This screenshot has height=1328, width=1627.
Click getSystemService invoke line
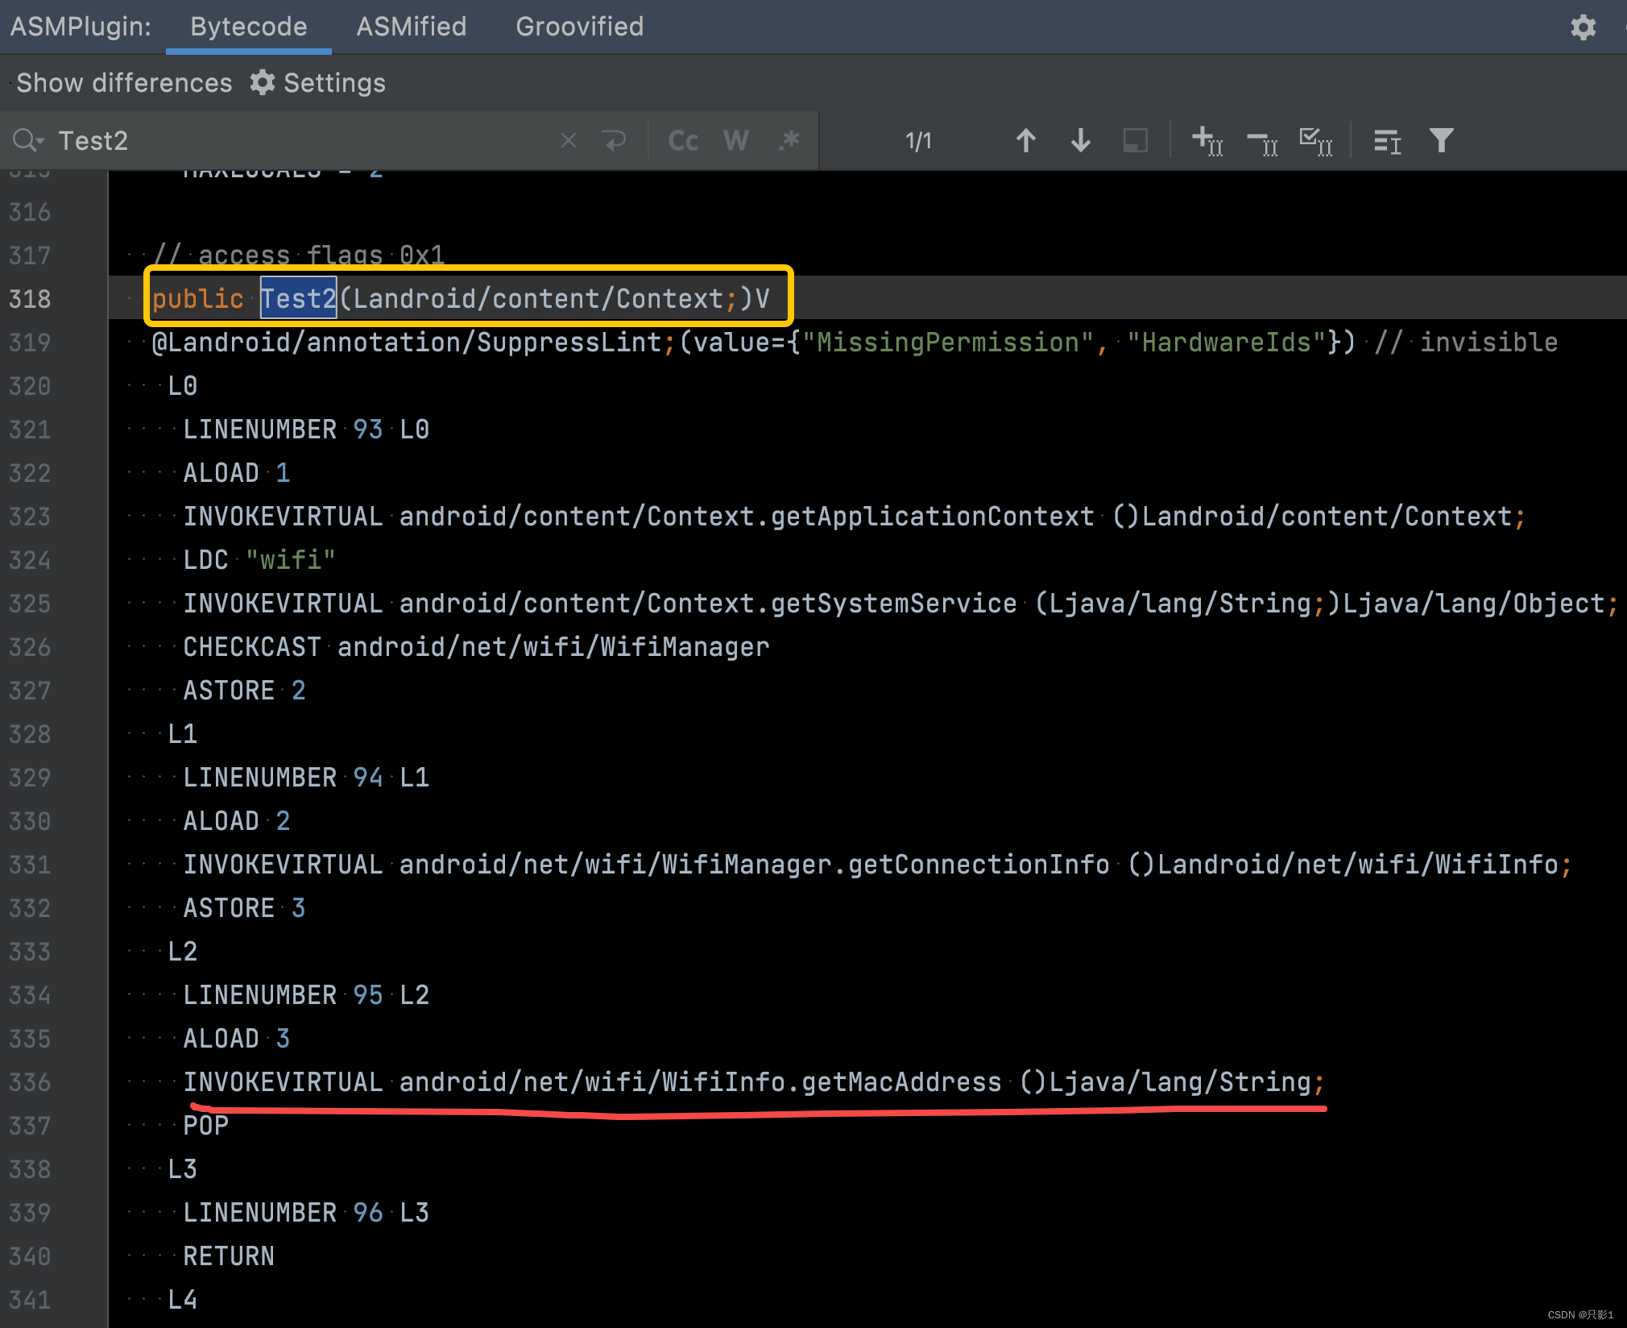point(900,603)
